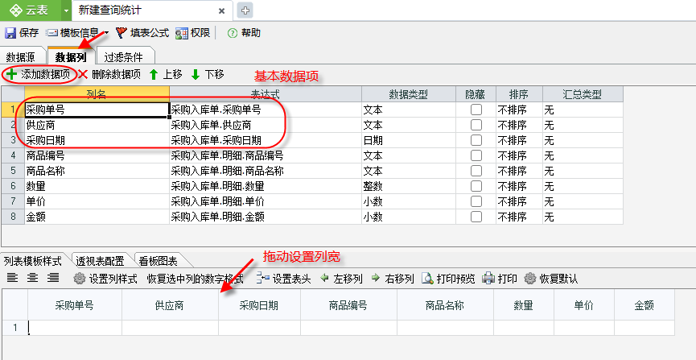Viewport: 696px width, 360px height.
Task: Click 供应商 header in template preview
Action: point(170,305)
